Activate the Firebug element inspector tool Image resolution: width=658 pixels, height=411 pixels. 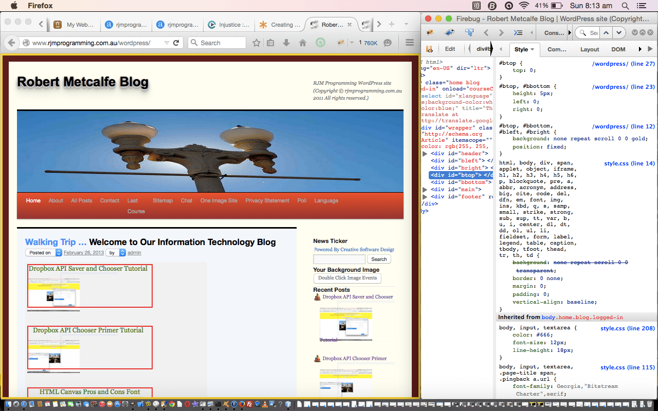click(x=469, y=32)
